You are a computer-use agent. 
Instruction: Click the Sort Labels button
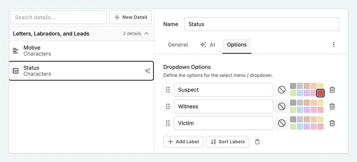tap(227, 142)
